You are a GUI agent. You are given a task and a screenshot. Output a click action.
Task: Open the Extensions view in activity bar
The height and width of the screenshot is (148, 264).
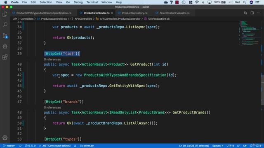pyautogui.click(x=5, y=57)
